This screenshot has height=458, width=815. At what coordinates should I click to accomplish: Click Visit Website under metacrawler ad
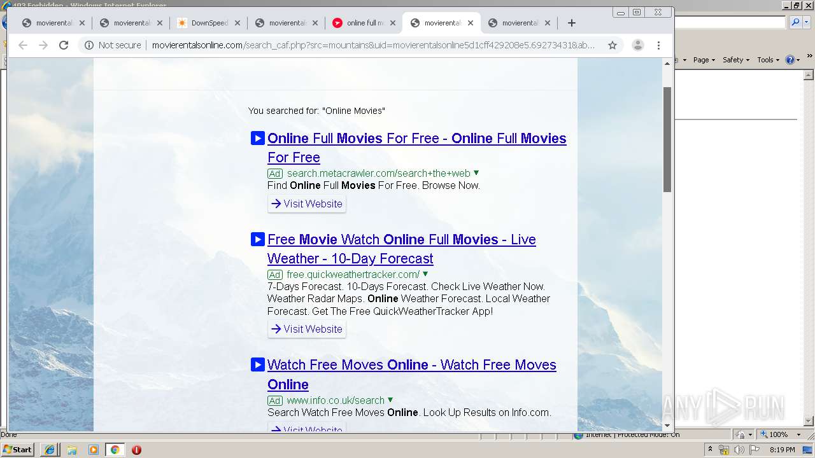[x=307, y=204]
